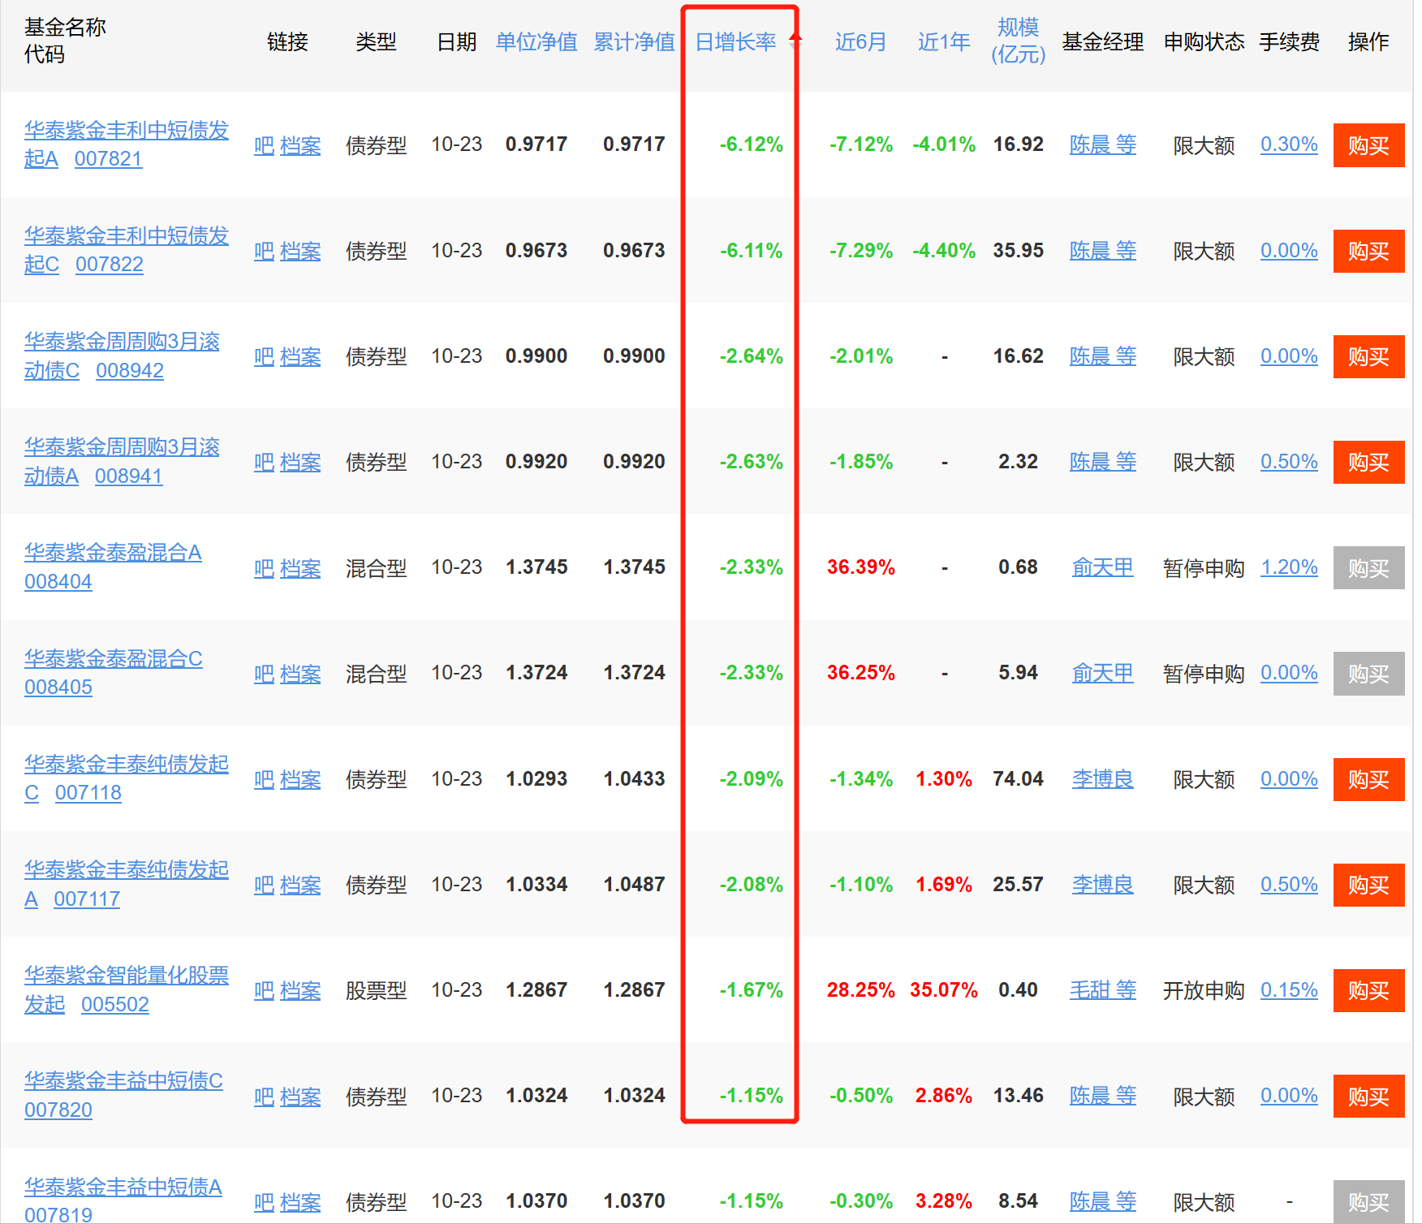
Task: Open manager 李博良 for fund 007118
Action: (x=1102, y=778)
